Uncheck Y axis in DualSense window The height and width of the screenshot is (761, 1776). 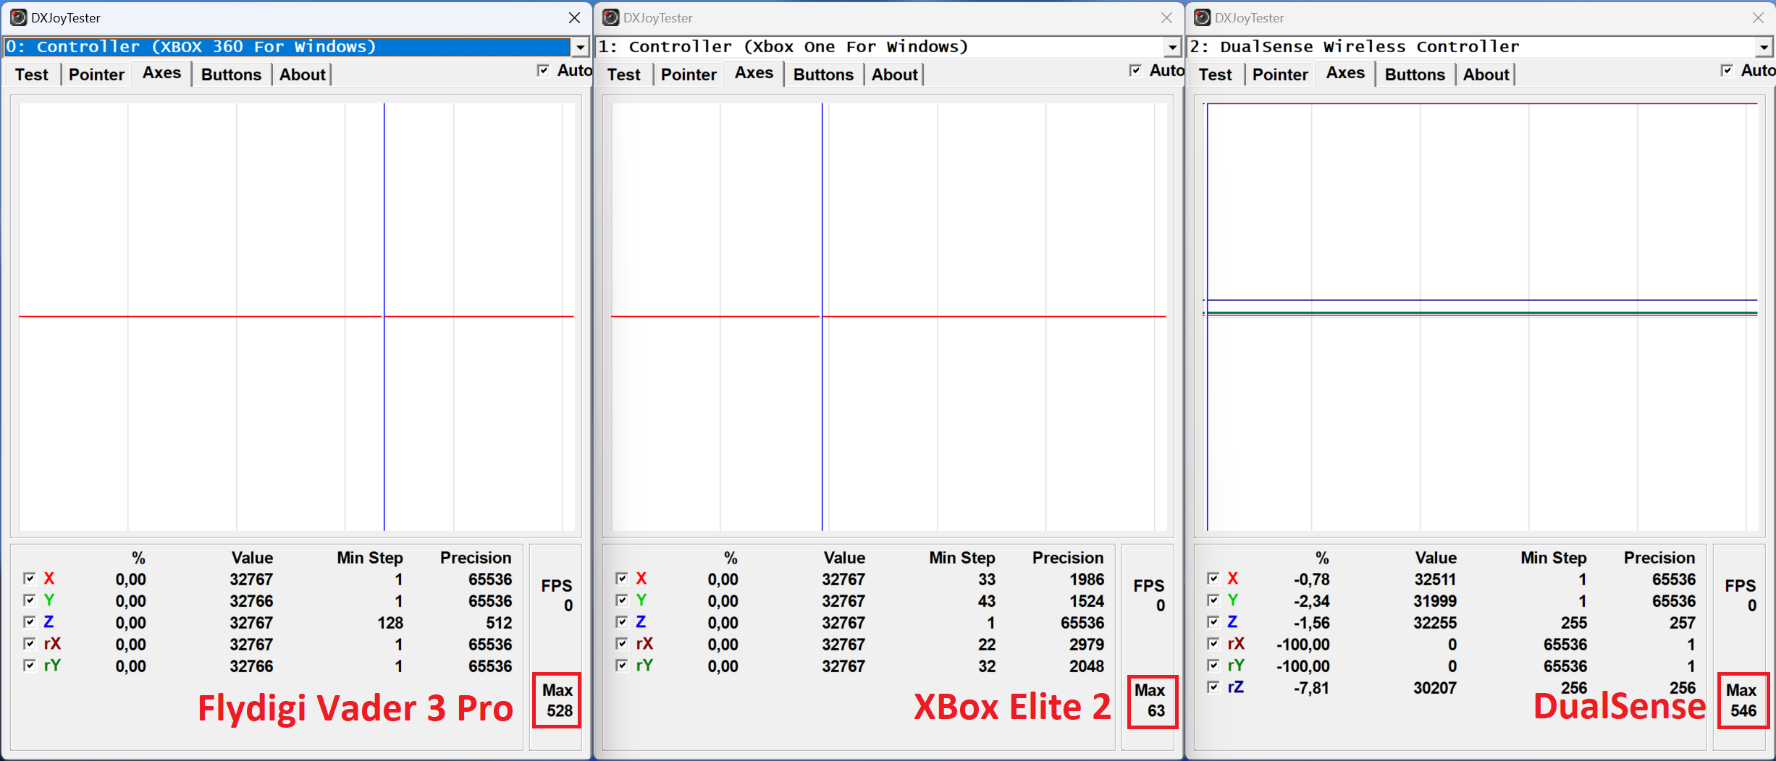(x=1213, y=600)
